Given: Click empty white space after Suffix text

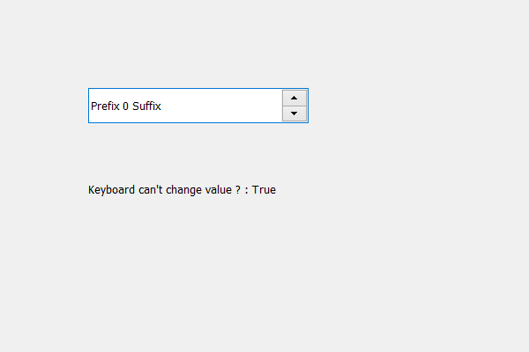Looking at the screenshot, I should click(220, 106).
